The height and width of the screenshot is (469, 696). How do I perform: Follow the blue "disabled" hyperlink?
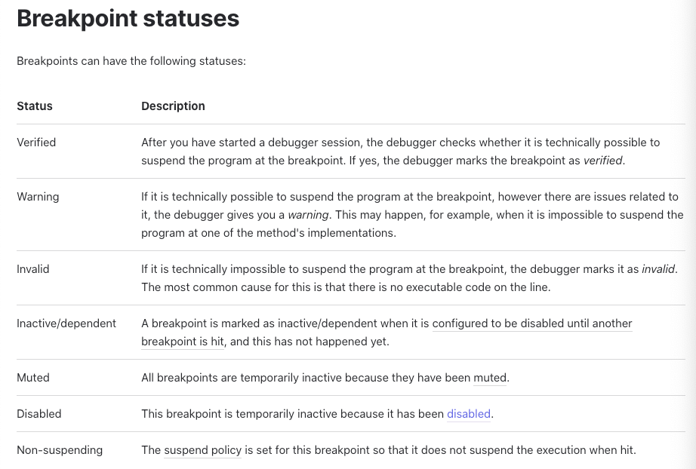pos(469,414)
